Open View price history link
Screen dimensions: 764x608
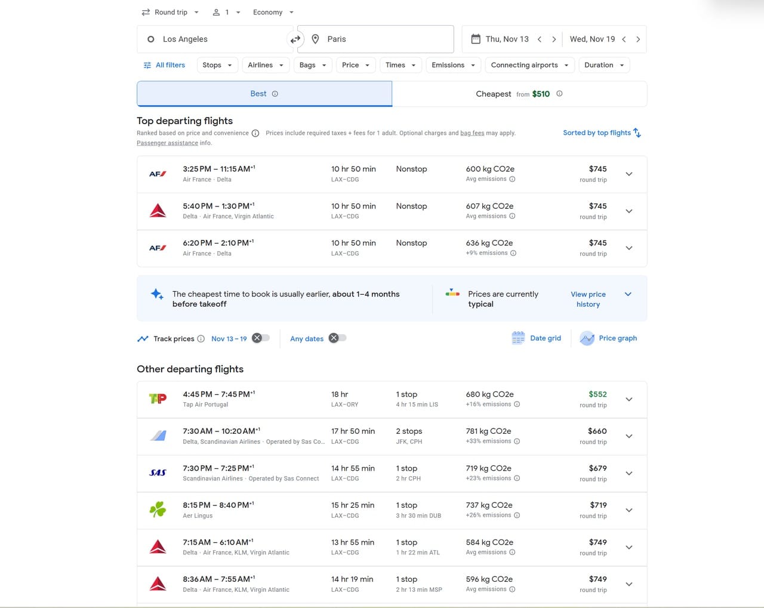tap(588, 299)
